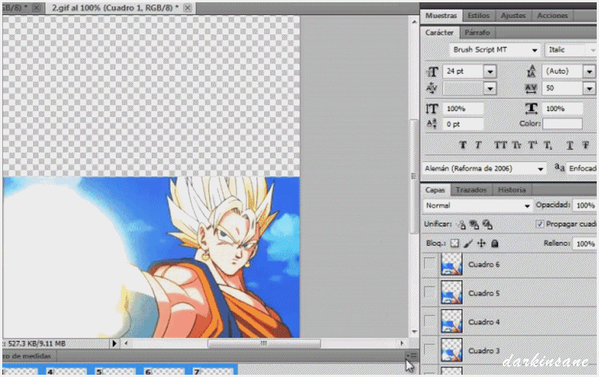This screenshot has height=377, width=599.
Task: Toggle Propagar cuadro checkbox
Action: [540, 224]
